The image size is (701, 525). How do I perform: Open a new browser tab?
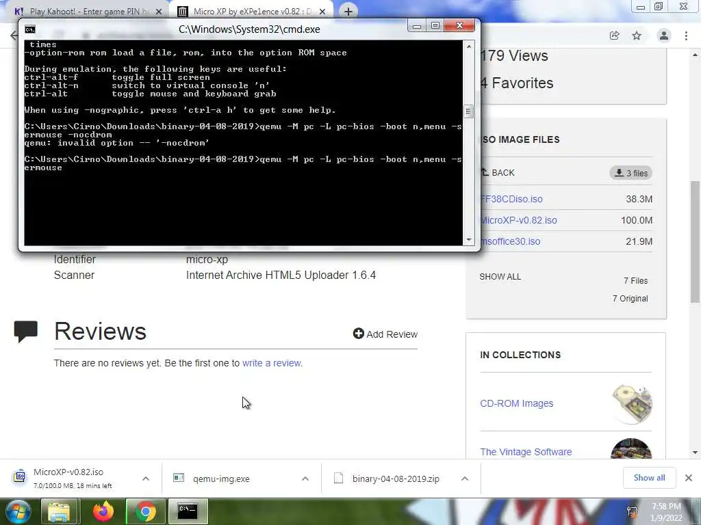348,12
